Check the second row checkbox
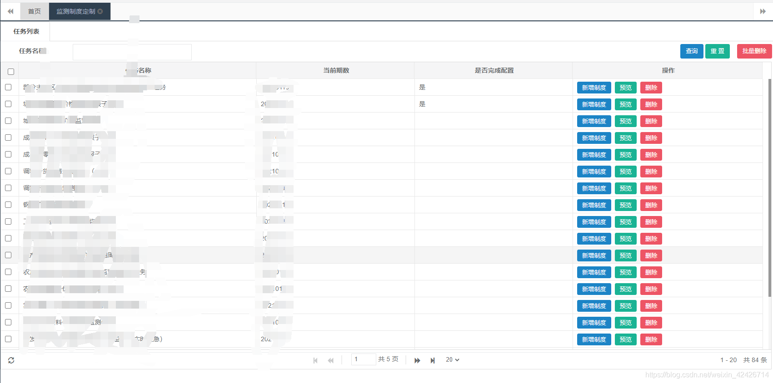Image resolution: width=773 pixels, height=383 pixels. coord(8,104)
